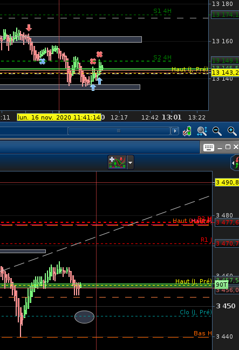Viewport: 239px width, 350px height.
Task: Click the date cursor label 16 nov. 2020
Action: click(x=59, y=117)
